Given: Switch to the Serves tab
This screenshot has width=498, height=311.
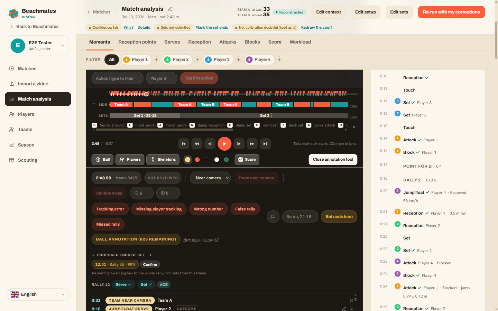Looking at the screenshot, I should coord(172,42).
